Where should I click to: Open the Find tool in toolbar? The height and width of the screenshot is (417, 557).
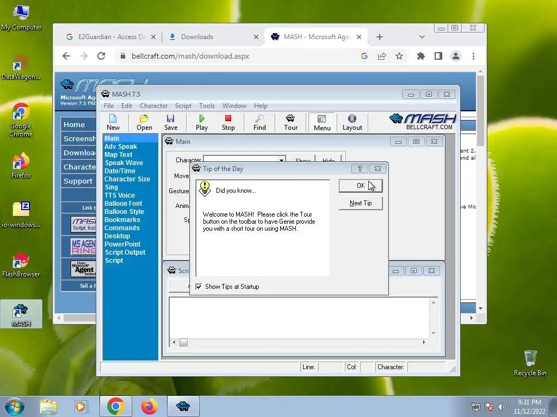(x=259, y=122)
